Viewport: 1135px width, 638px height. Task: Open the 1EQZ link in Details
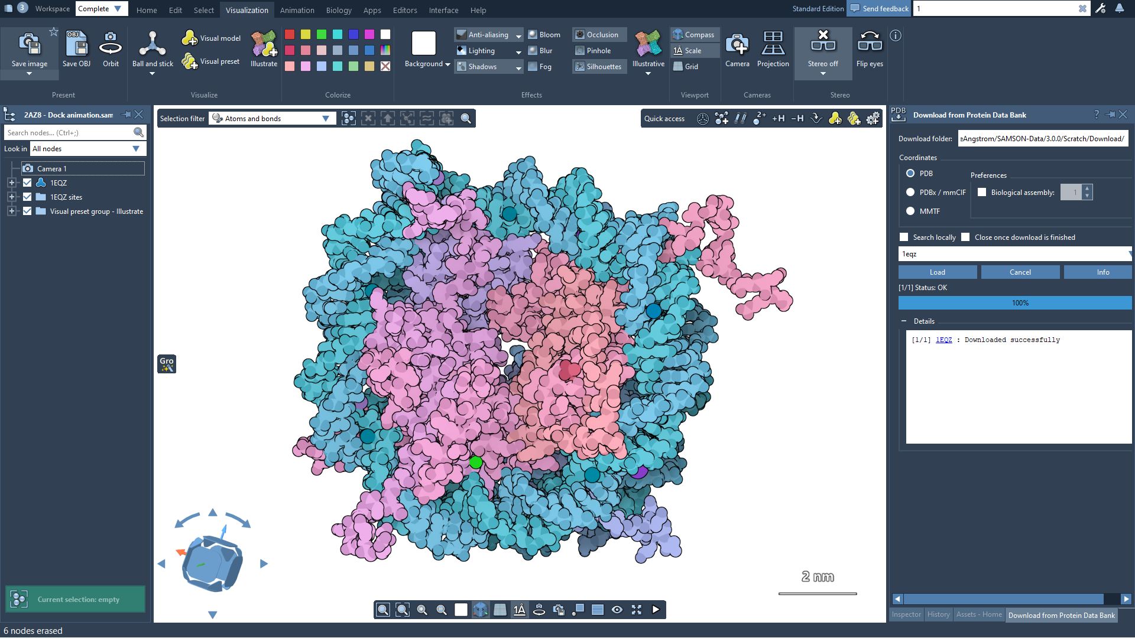(943, 340)
